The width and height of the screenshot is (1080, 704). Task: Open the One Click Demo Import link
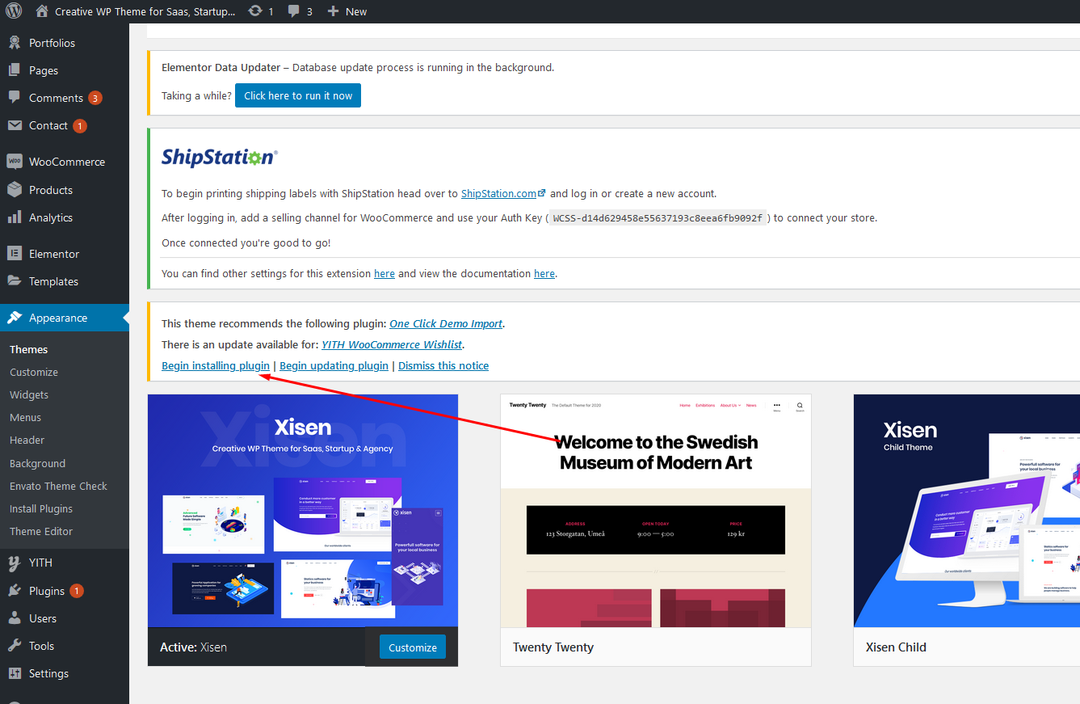445,323
